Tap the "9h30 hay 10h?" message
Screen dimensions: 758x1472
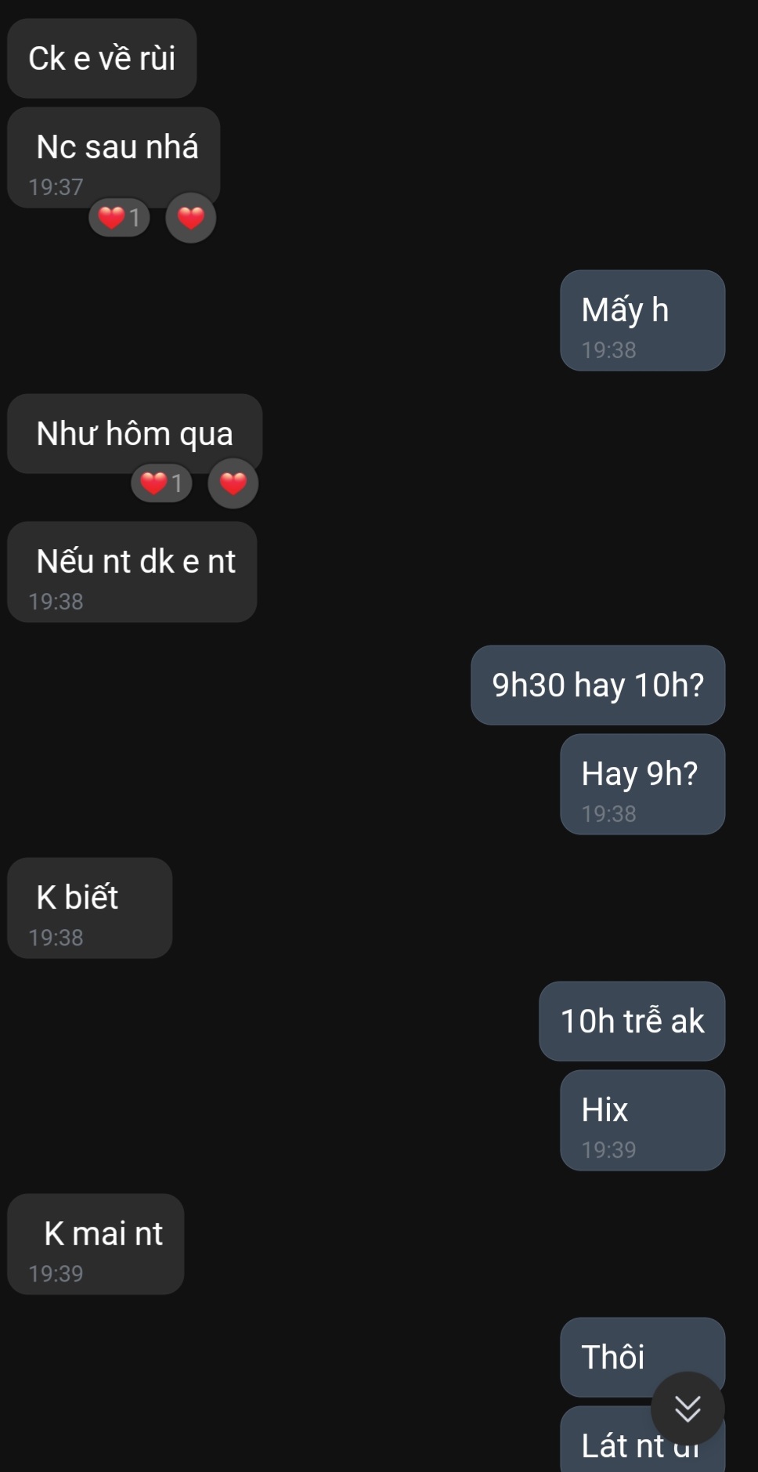click(x=597, y=685)
